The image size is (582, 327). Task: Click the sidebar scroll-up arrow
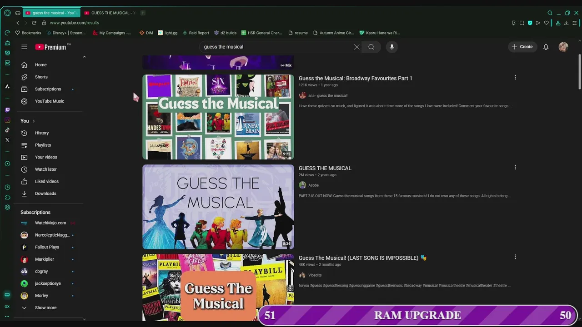pos(84,57)
